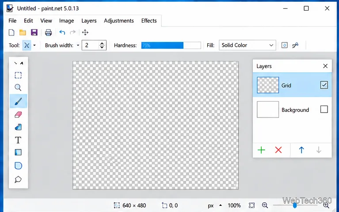Viewport: 339px width, 212px height.
Task: Decrease brush width with the down stepper
Action: click(102, 47)
